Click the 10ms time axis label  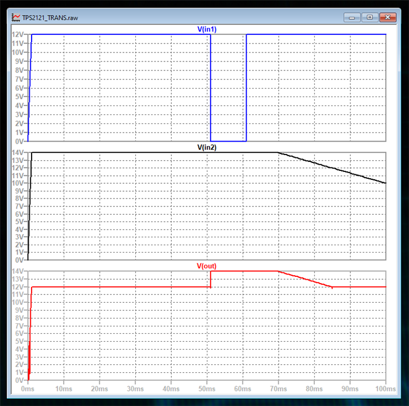64,389
